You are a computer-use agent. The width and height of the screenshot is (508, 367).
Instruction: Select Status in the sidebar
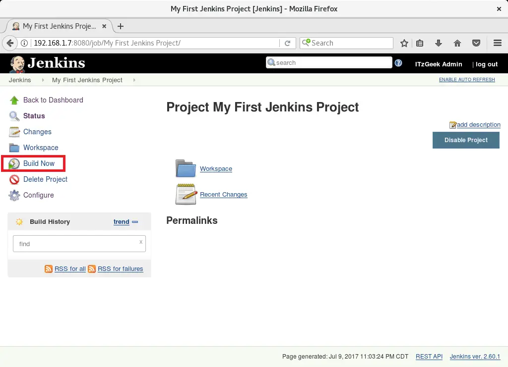pyautogui.click(x=34, y=116)
